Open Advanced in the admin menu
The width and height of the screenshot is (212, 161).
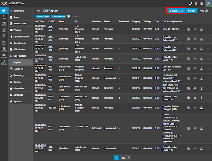click(21, 95)
